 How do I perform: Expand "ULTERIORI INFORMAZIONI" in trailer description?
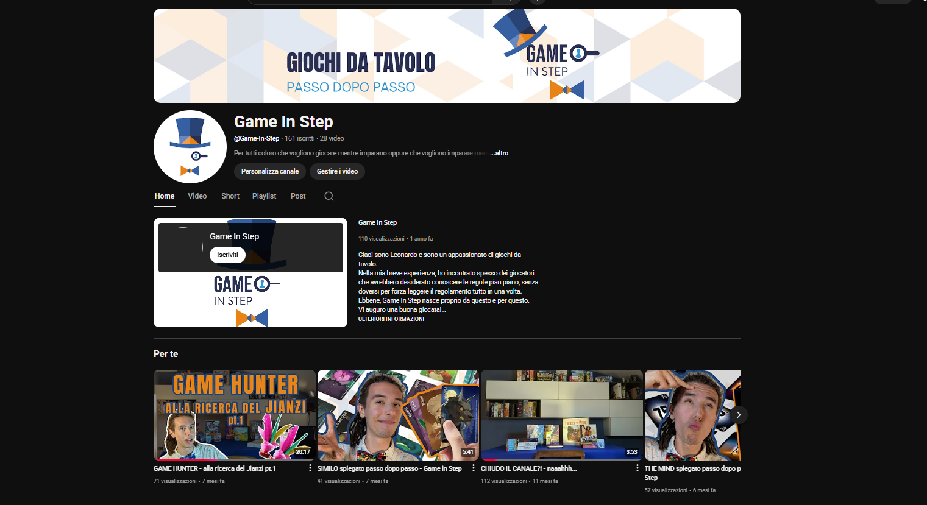[391, 319]
